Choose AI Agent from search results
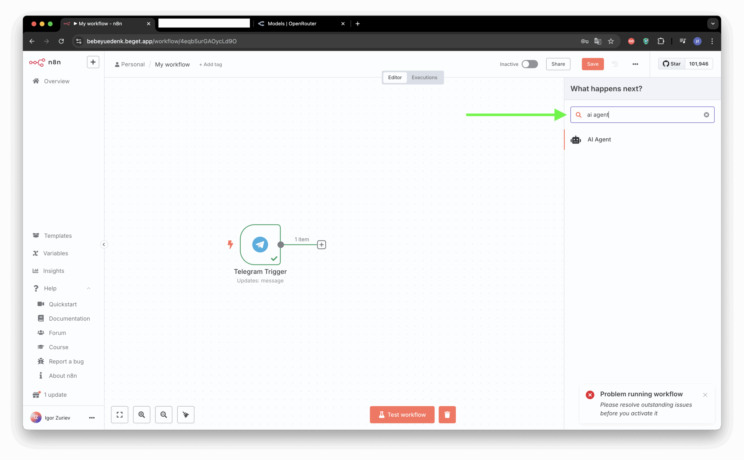Screen dimensions: 744x460 [599, 140]
